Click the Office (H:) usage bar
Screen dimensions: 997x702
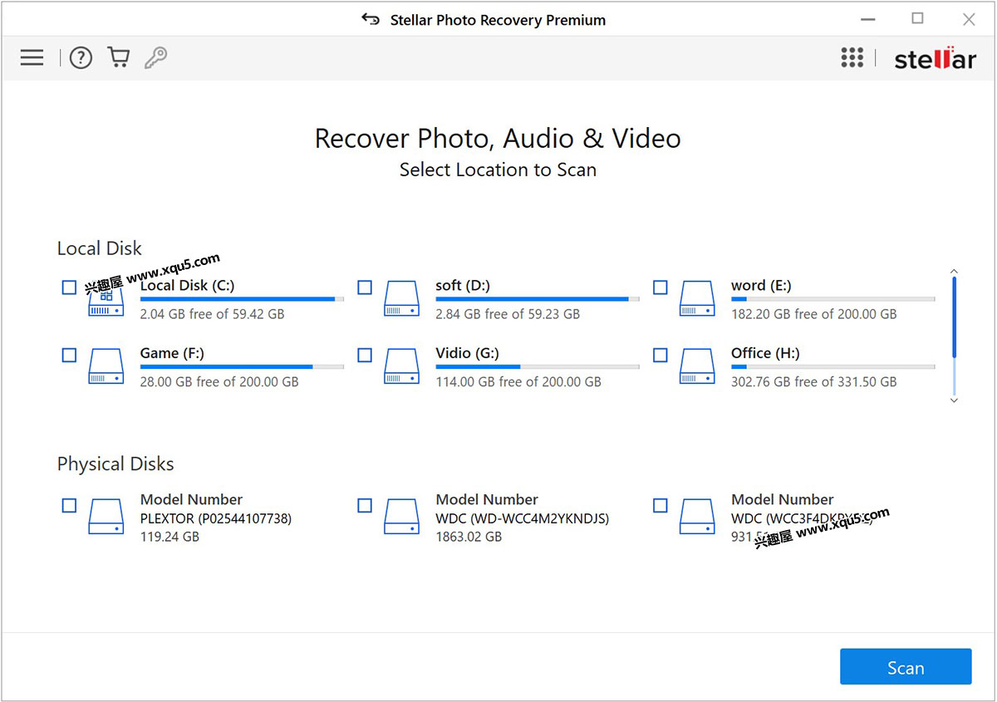[x=832, y=366]
